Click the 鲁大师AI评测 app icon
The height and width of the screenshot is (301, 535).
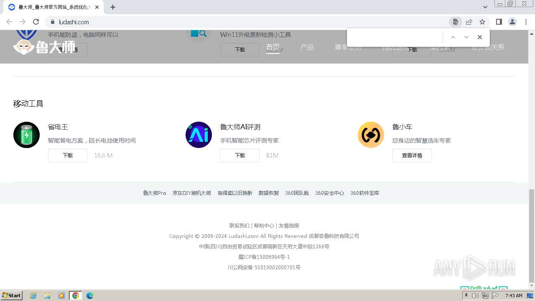pyautogui.click(x=199, y=135)
